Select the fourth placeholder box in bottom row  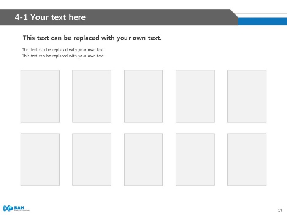pyautogui.click(x=195, y=160)
